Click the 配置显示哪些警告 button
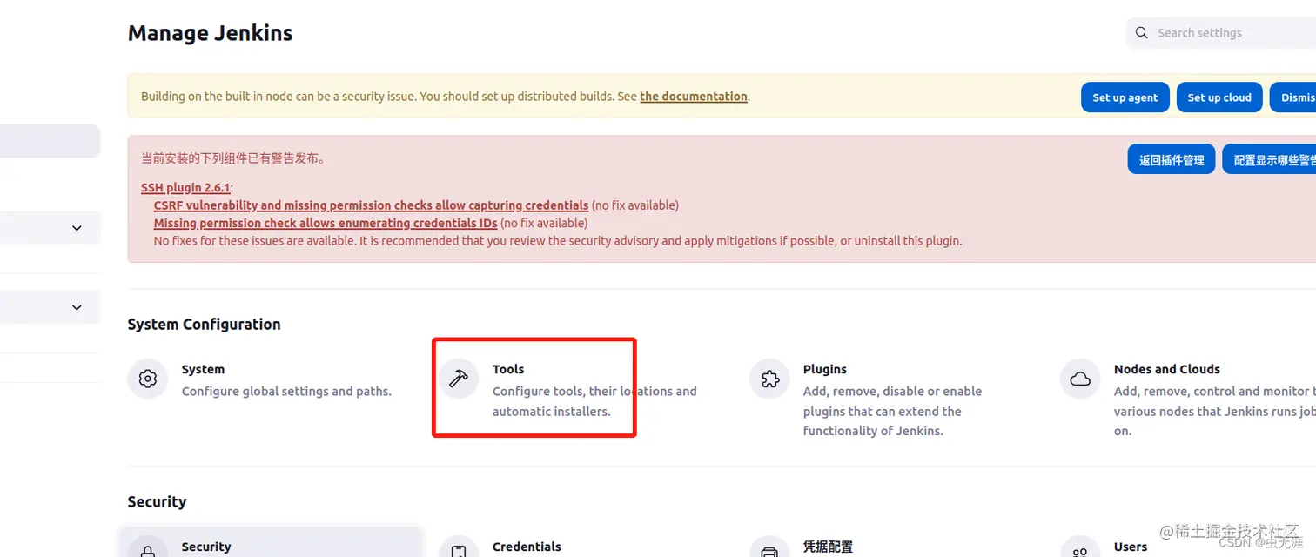The image size is (1316, 557). (x=1270, y=159)
